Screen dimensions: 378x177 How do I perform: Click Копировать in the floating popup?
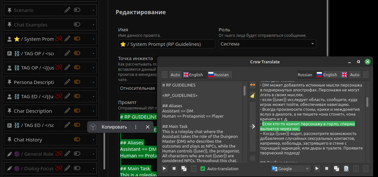[x=114, y=127]
